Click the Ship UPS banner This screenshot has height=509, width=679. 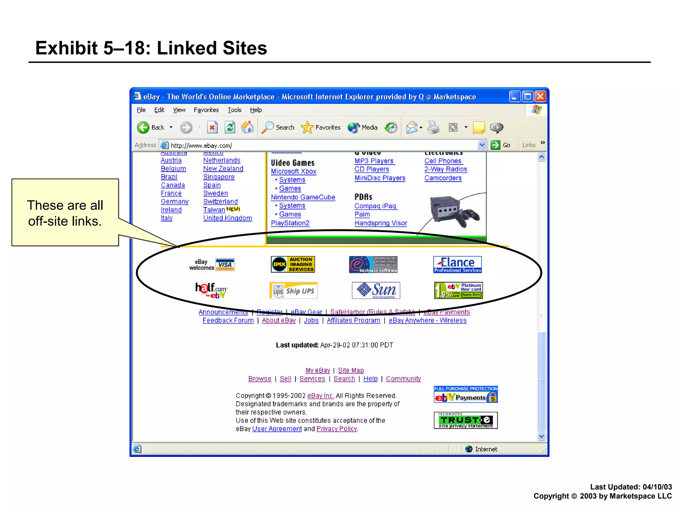pyautogui.click(x=293, y=290)
